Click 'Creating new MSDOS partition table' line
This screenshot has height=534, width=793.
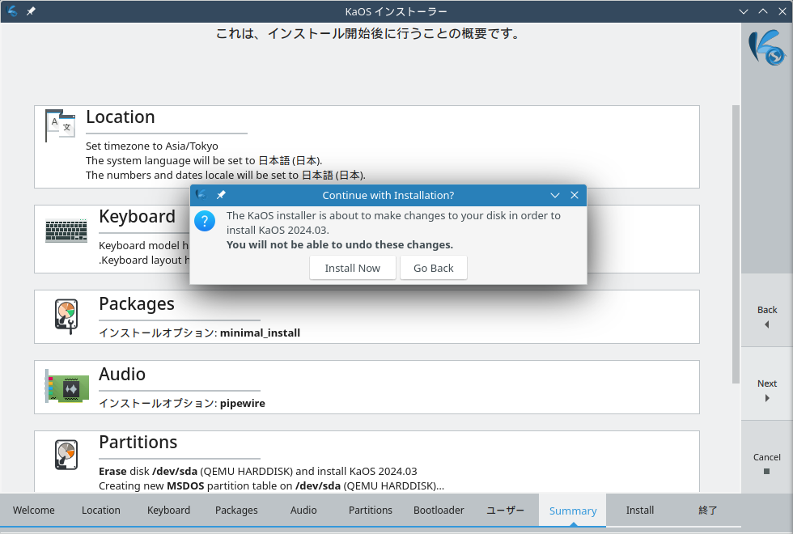click(271, 486)
